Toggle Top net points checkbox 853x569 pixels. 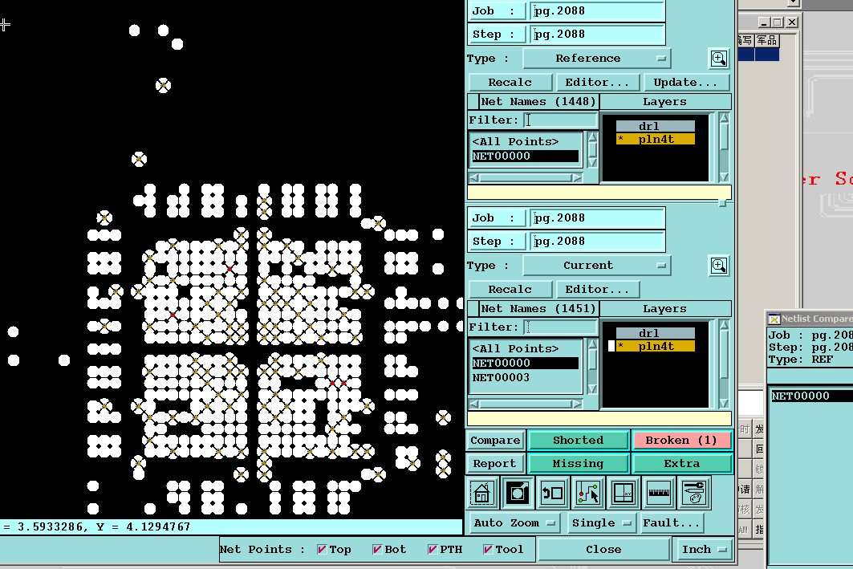322,550
